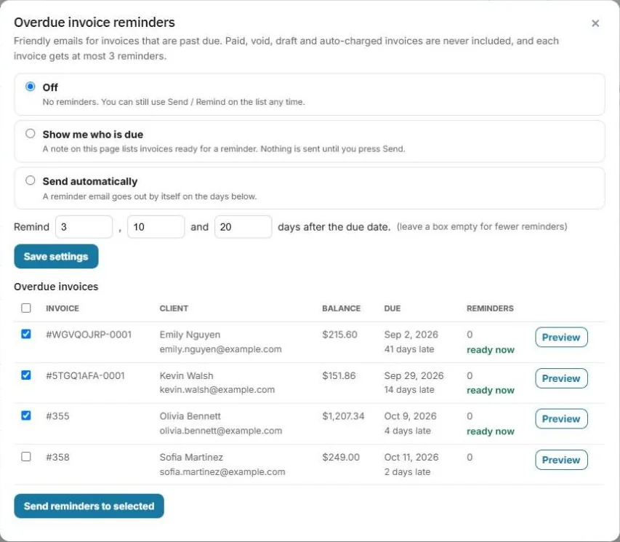Click the REMINDERS column header
This screenshot has height=542, width=620.
click(x=491, y=308)
